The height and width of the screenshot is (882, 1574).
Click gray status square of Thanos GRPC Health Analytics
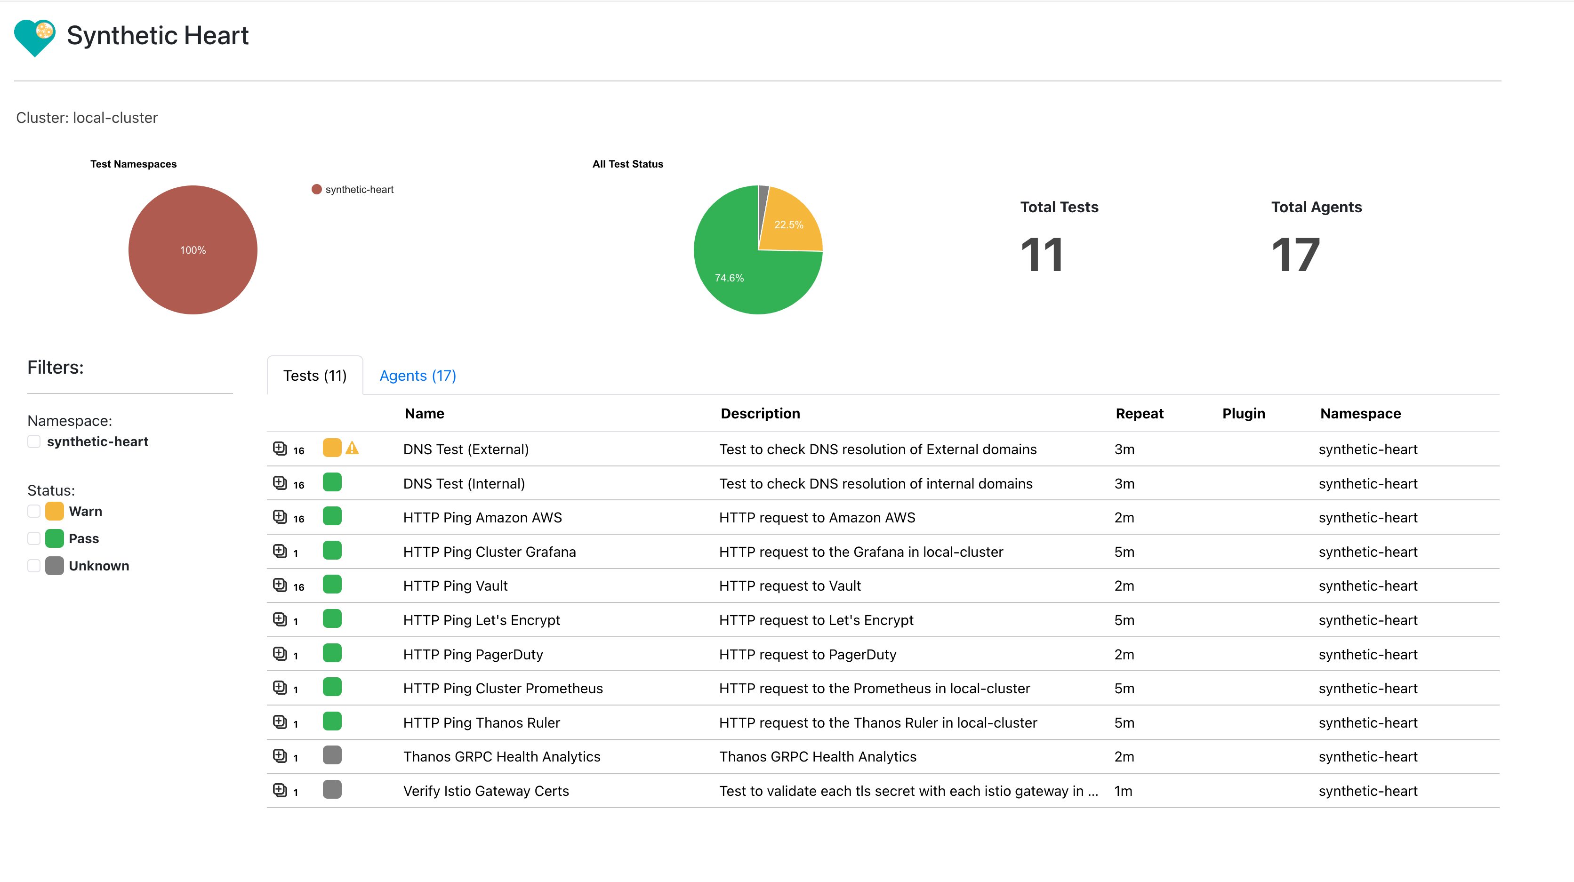[332, 755]
